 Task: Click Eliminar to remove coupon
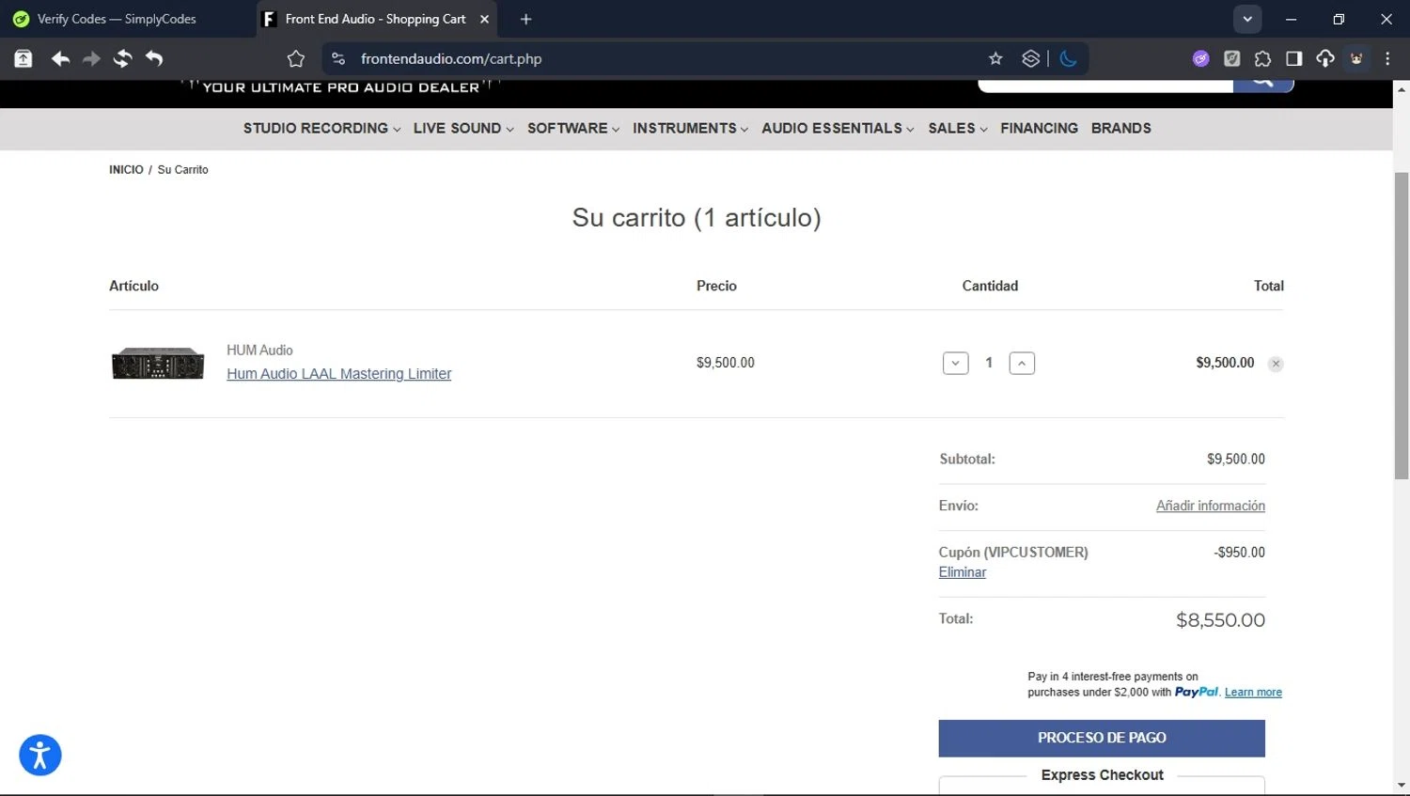[963, 572]
